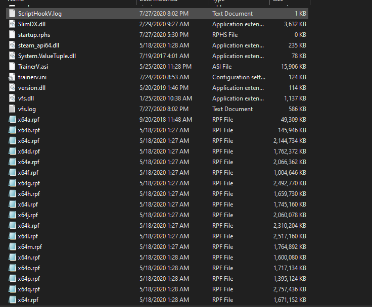The image size is (372, 307).
Task: Click the steam_api64.dll file icon
Action: (13, 45)
